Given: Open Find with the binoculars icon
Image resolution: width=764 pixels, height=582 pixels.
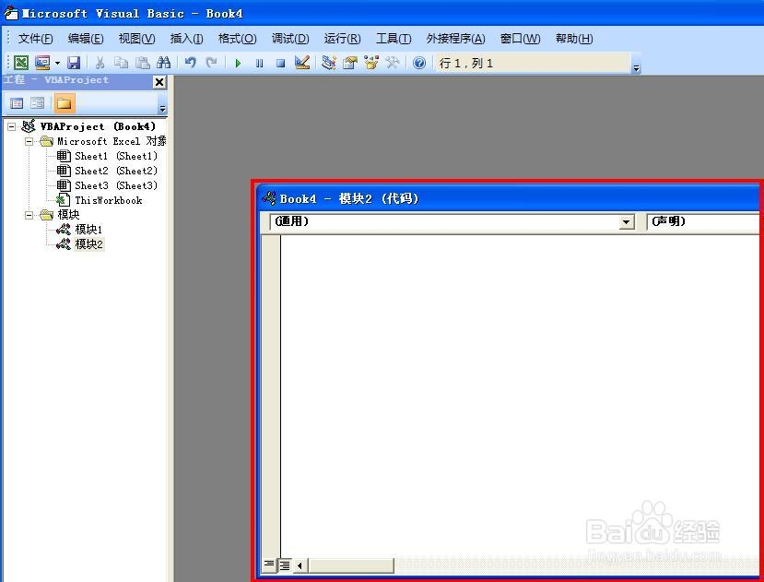Looking at the screenshot, I should (x=163, y=63).
